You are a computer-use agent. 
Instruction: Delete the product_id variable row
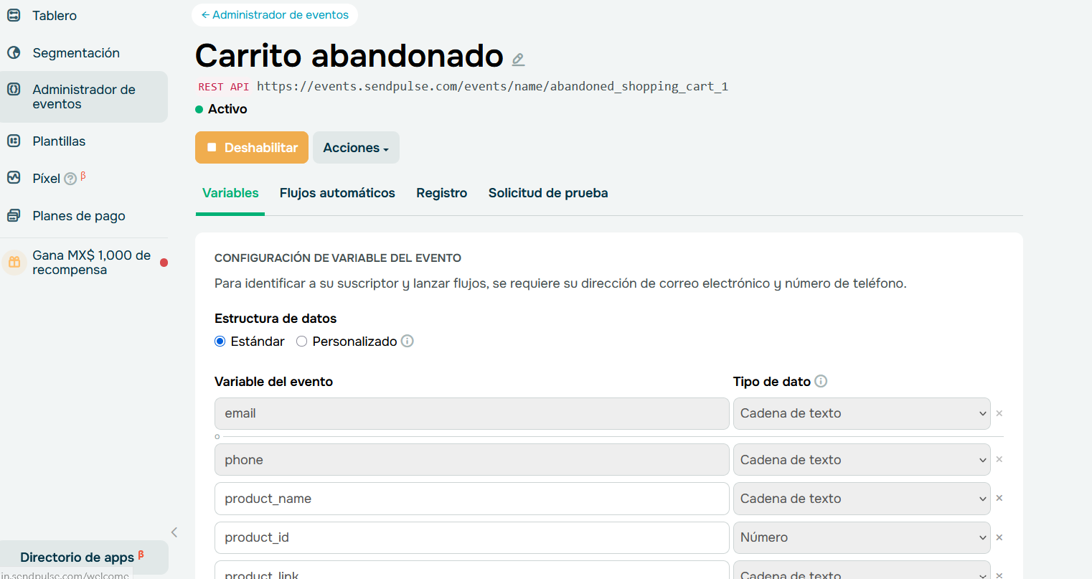coord(999,537)
